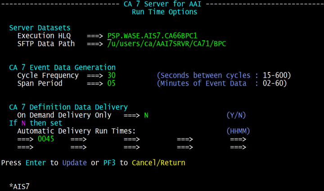This screenshot has width=324, height=191.
Task: Edit the SFTP Data Path field
Action: (166, 44)
